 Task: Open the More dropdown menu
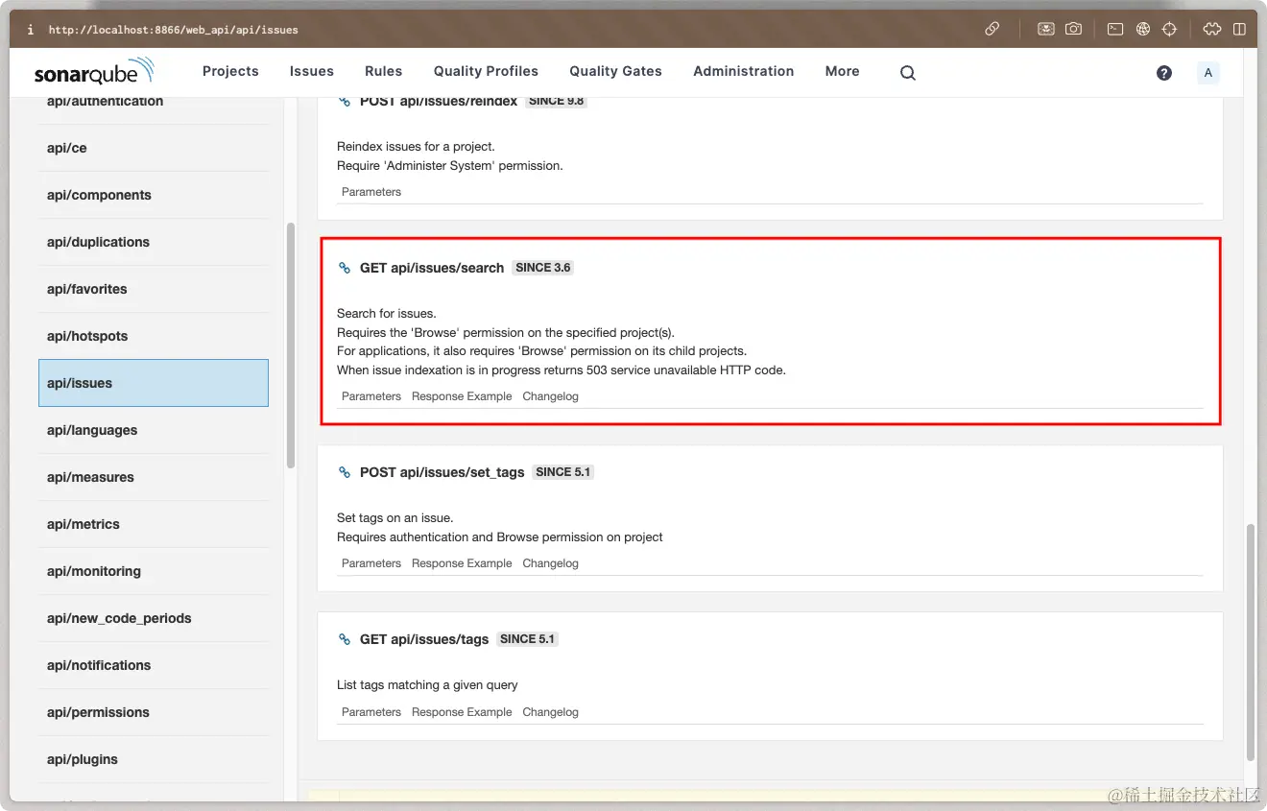click(x=842, y=71)
